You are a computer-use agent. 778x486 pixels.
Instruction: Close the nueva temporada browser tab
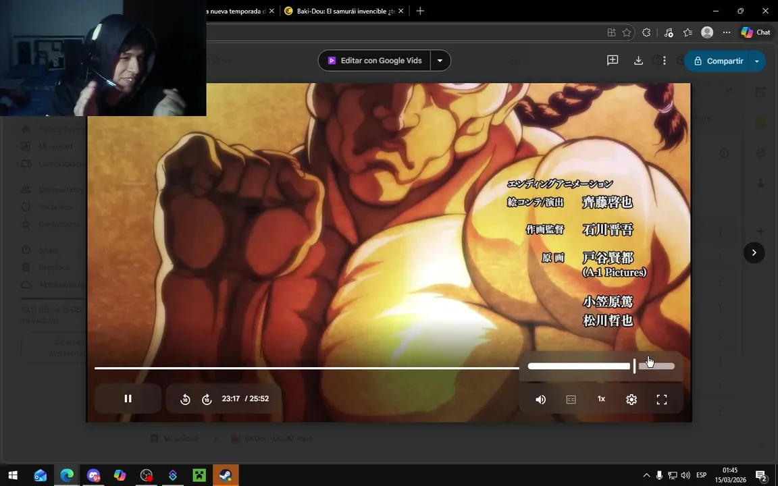coord(271,11)
